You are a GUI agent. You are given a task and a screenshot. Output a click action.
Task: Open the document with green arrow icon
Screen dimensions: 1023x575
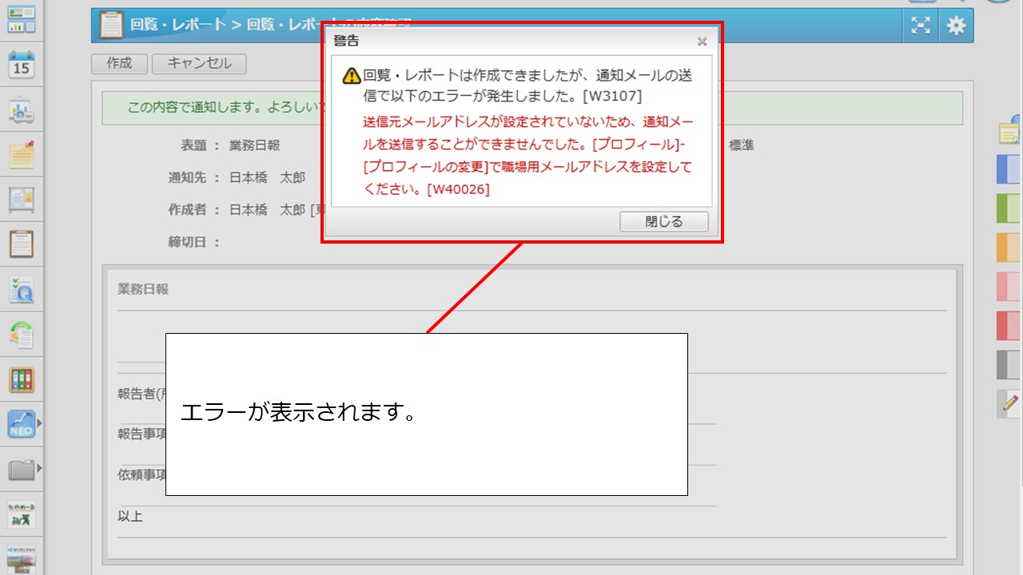[22, 334]
